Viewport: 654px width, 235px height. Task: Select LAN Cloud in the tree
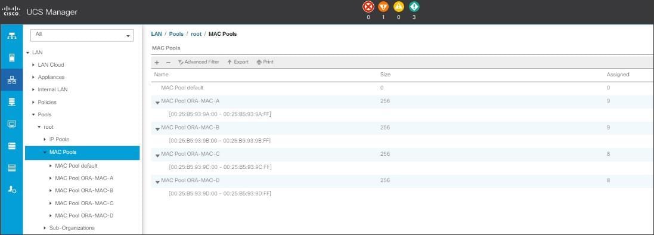(x=51, y=64)
